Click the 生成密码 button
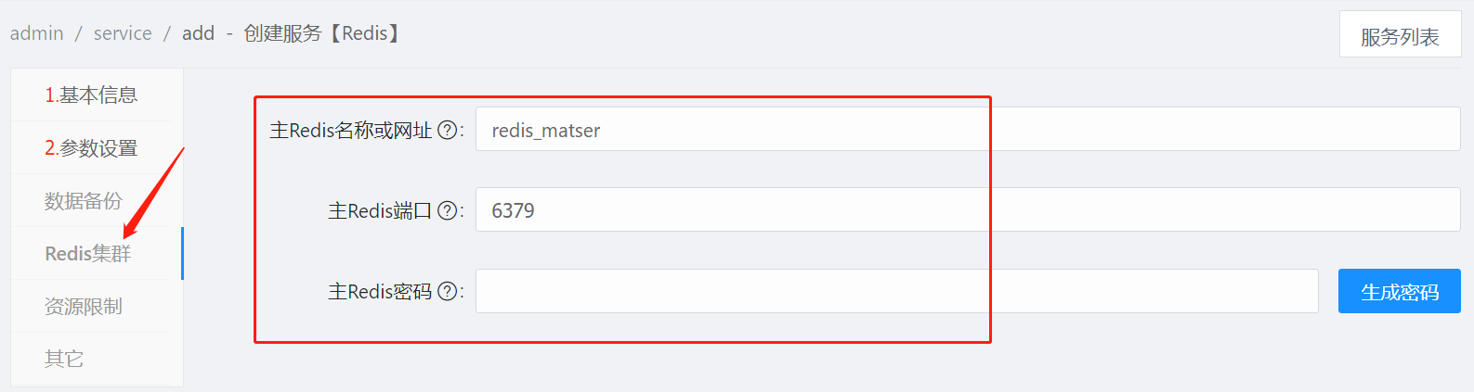 click(x=1399, y=291)
